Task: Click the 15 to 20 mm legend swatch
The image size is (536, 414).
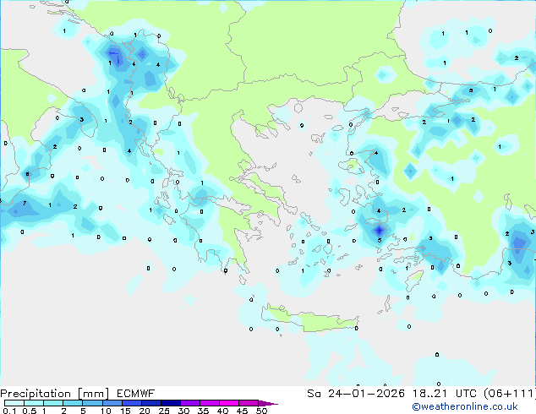Action: click(132, 403)
